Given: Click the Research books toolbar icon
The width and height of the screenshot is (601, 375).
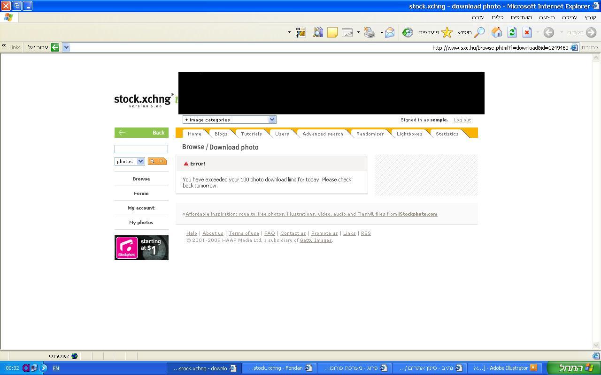Looking at the screenshot, I should click(318, 32).
